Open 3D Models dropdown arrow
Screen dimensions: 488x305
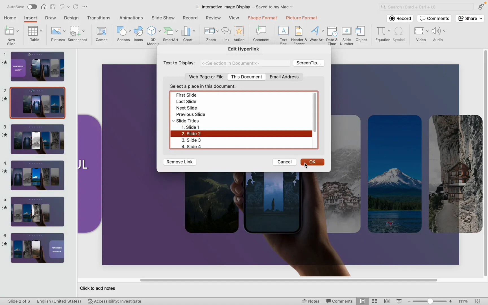(159, 31)
